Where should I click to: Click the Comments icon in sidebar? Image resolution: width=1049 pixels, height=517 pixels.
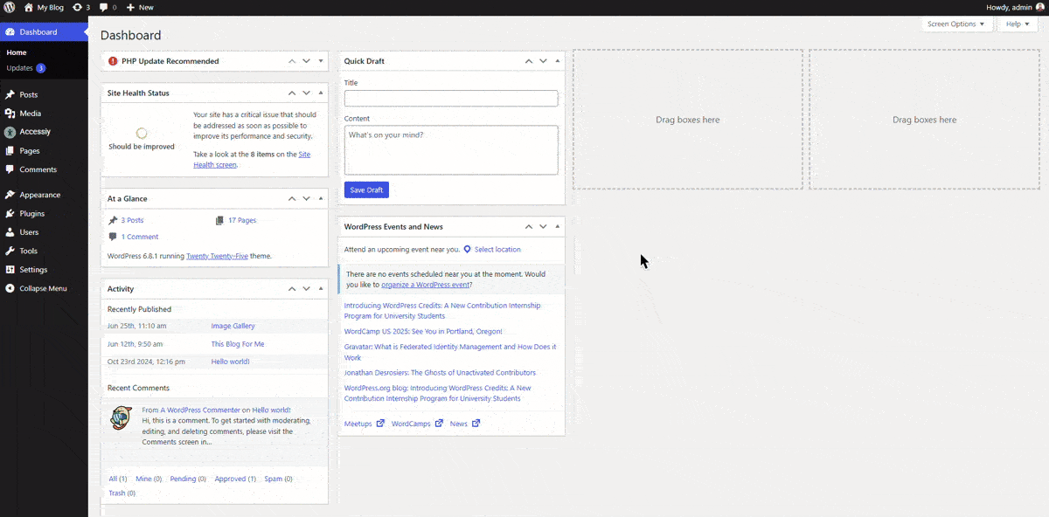tap(10, 169)
